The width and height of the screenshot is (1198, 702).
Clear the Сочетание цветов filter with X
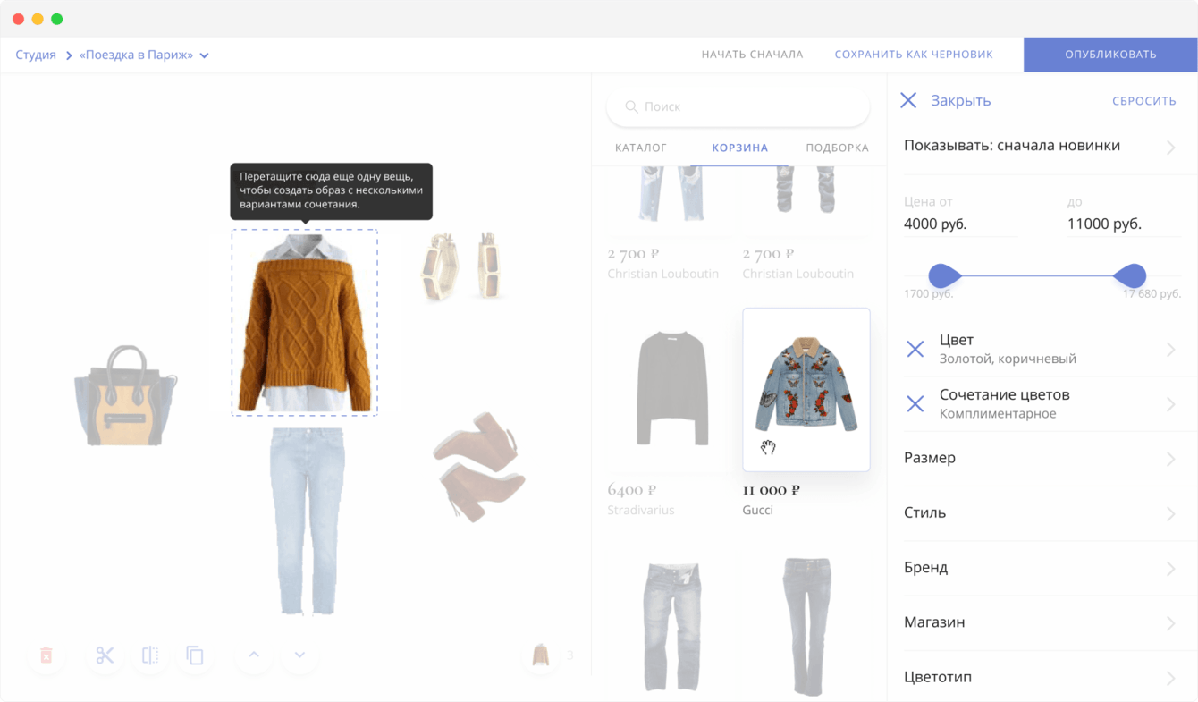pos(915,404)
